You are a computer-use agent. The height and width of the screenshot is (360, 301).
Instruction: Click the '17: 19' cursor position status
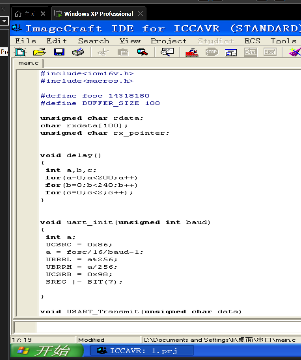pyautogui.click(x=22, y=340)
